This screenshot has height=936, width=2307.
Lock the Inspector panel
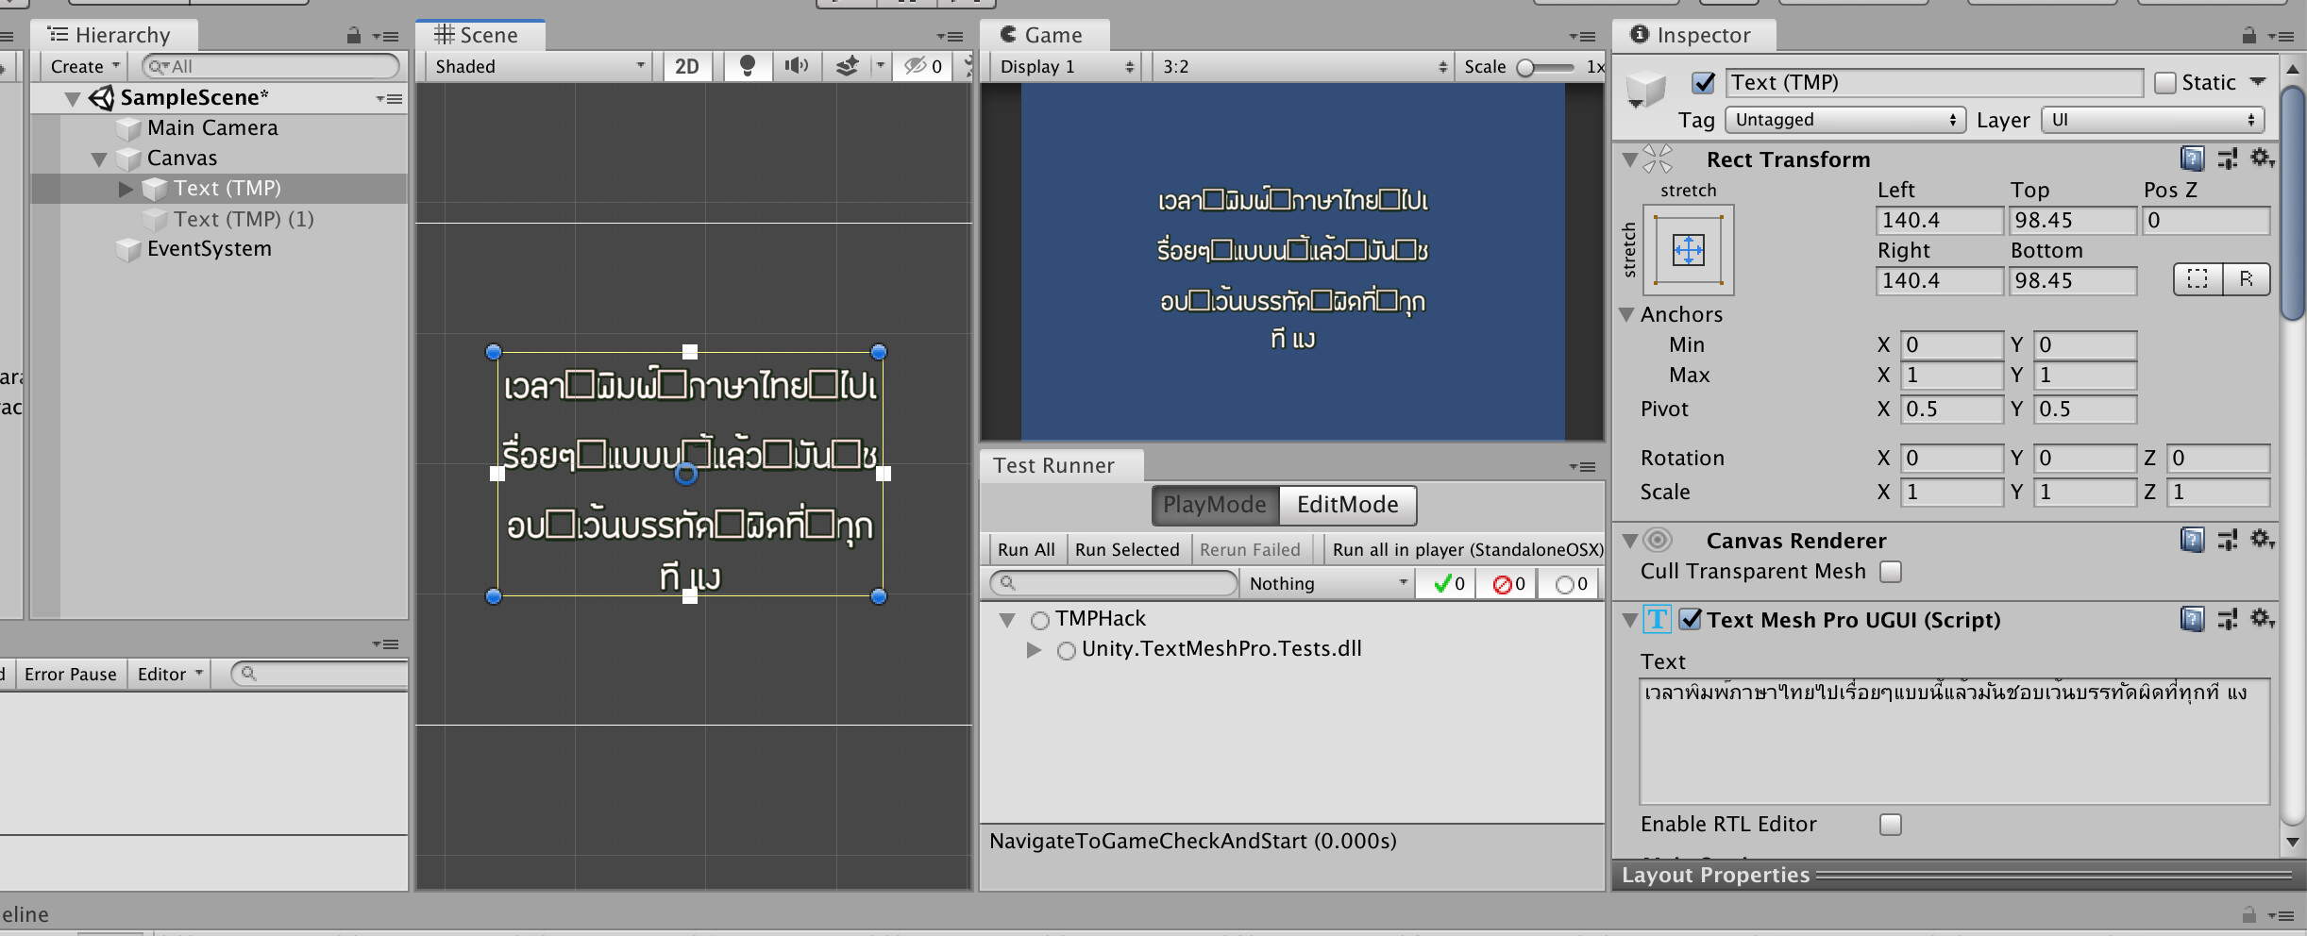pyautogui.click(x=2248, y=36)
